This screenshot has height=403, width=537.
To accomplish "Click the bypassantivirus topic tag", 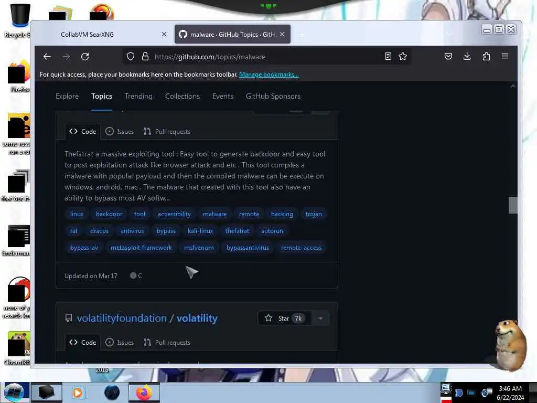I will [248, 248].
